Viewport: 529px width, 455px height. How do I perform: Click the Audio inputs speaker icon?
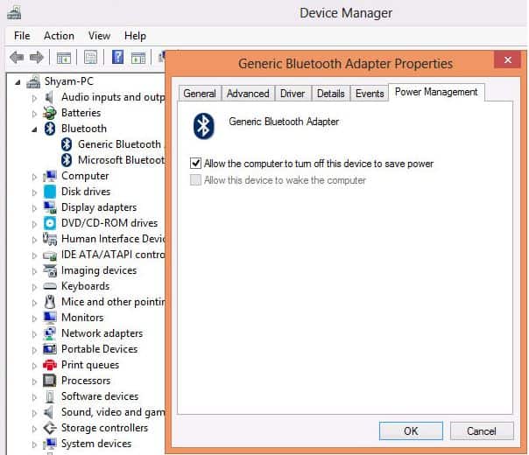coord(49,97)
